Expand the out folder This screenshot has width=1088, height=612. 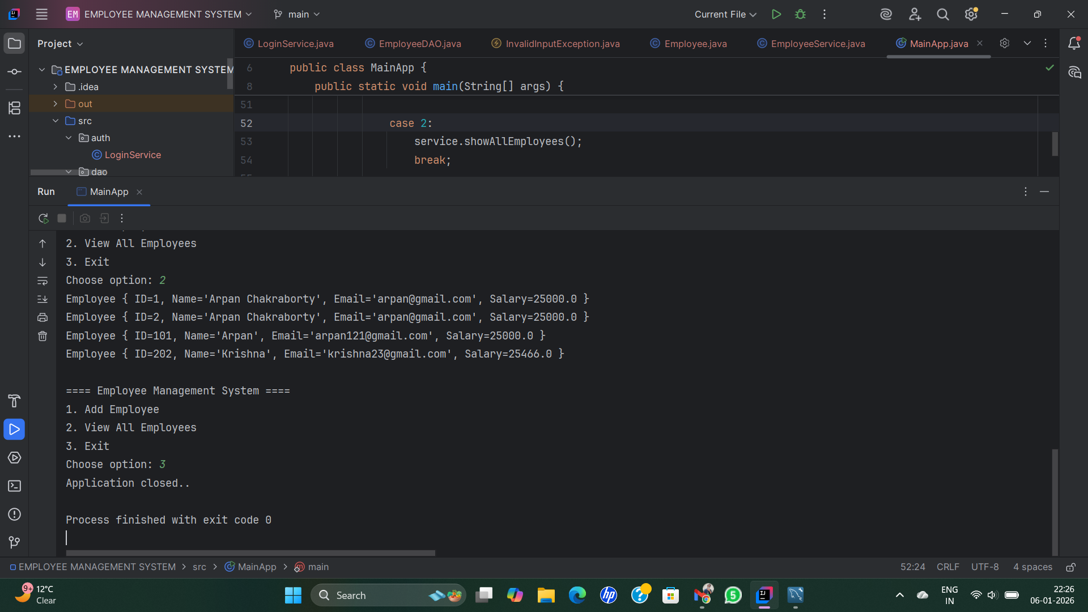coord(56,104)
